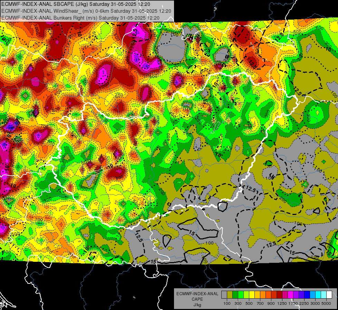Click the 700 value on the legend scale
Viewport: 338px width, 310px height.
260,303
